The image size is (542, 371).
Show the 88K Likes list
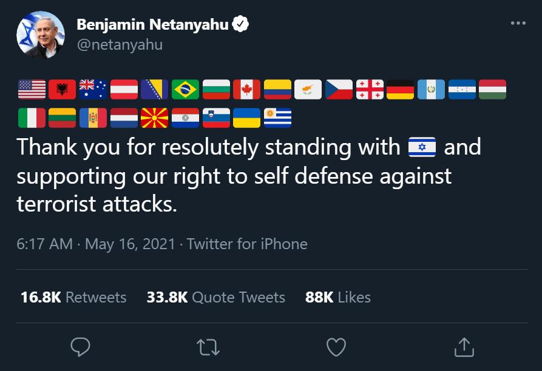click(x=338, y=297)
